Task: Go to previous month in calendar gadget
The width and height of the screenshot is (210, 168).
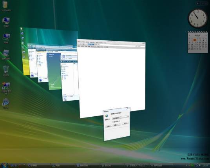Action: tap(189, 36)
